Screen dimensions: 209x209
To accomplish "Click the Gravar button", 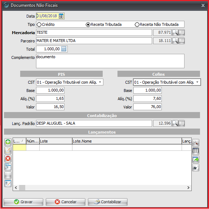I will pyautogui.click(x=23, y=202).
